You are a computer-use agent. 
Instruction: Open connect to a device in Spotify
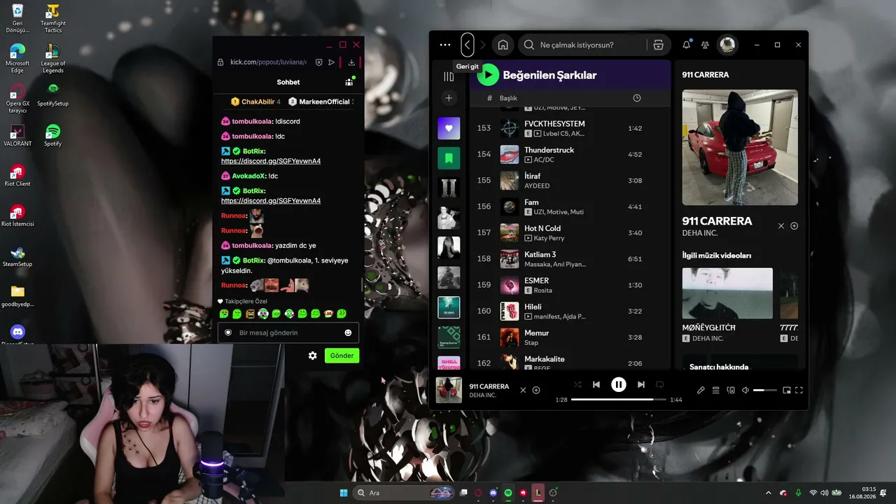(x=731, y=390)
